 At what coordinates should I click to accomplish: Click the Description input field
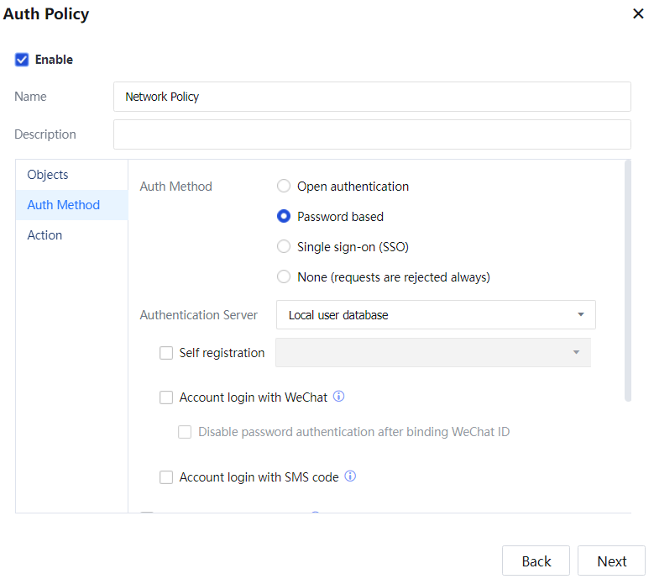coord(372,134)
